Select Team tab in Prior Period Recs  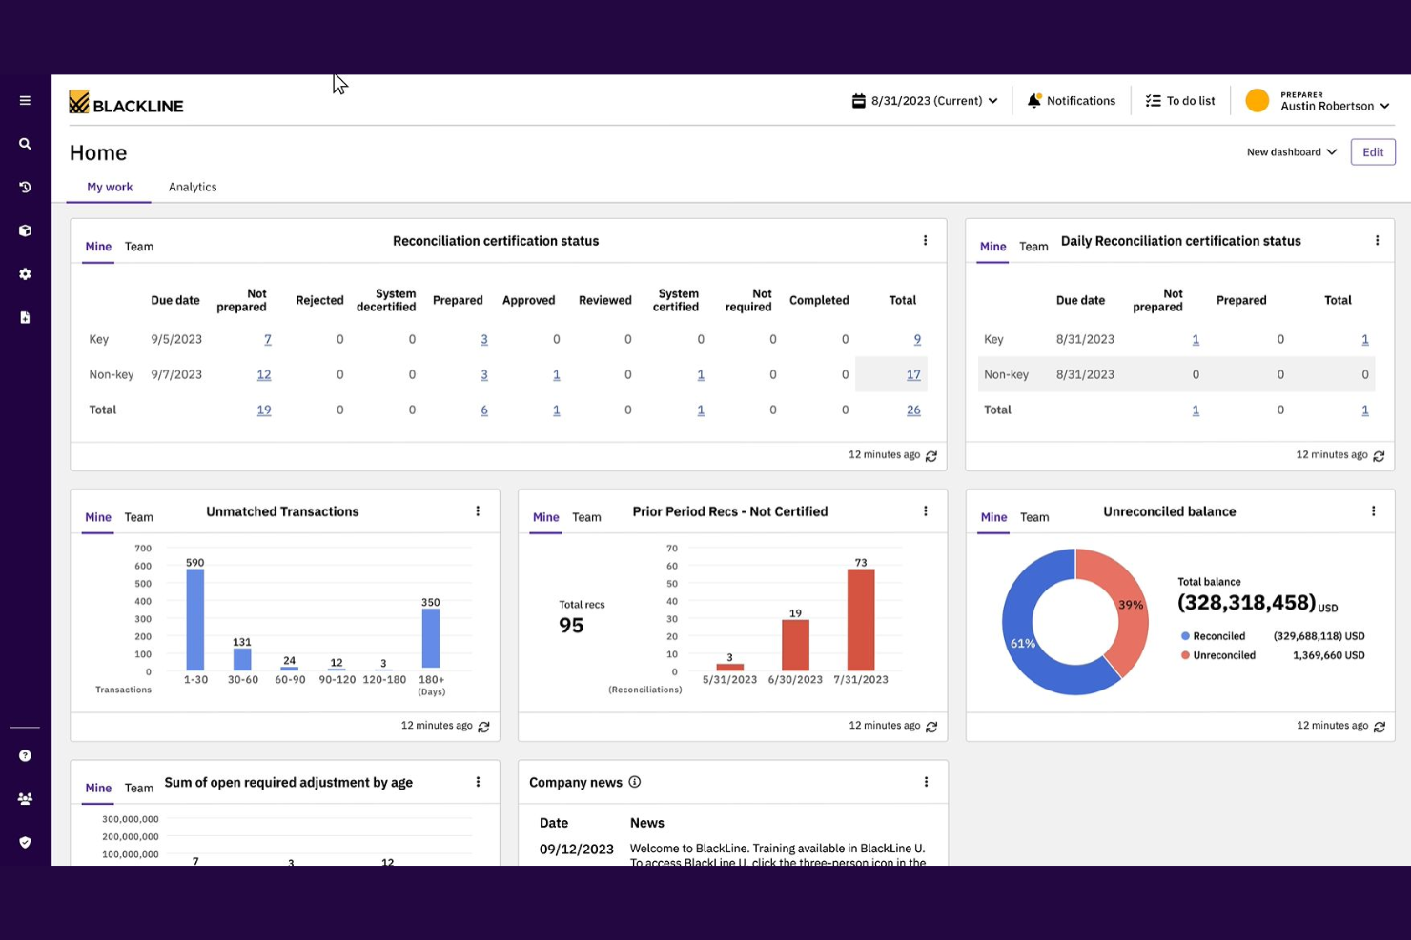click(586, 517)
